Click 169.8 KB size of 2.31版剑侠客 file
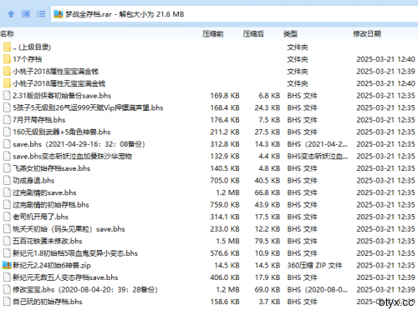Screen dimensions: 418x310 [x=225, y=96]
